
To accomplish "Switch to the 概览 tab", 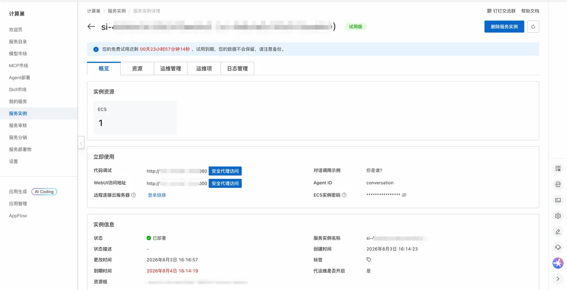I will (104, 69).
